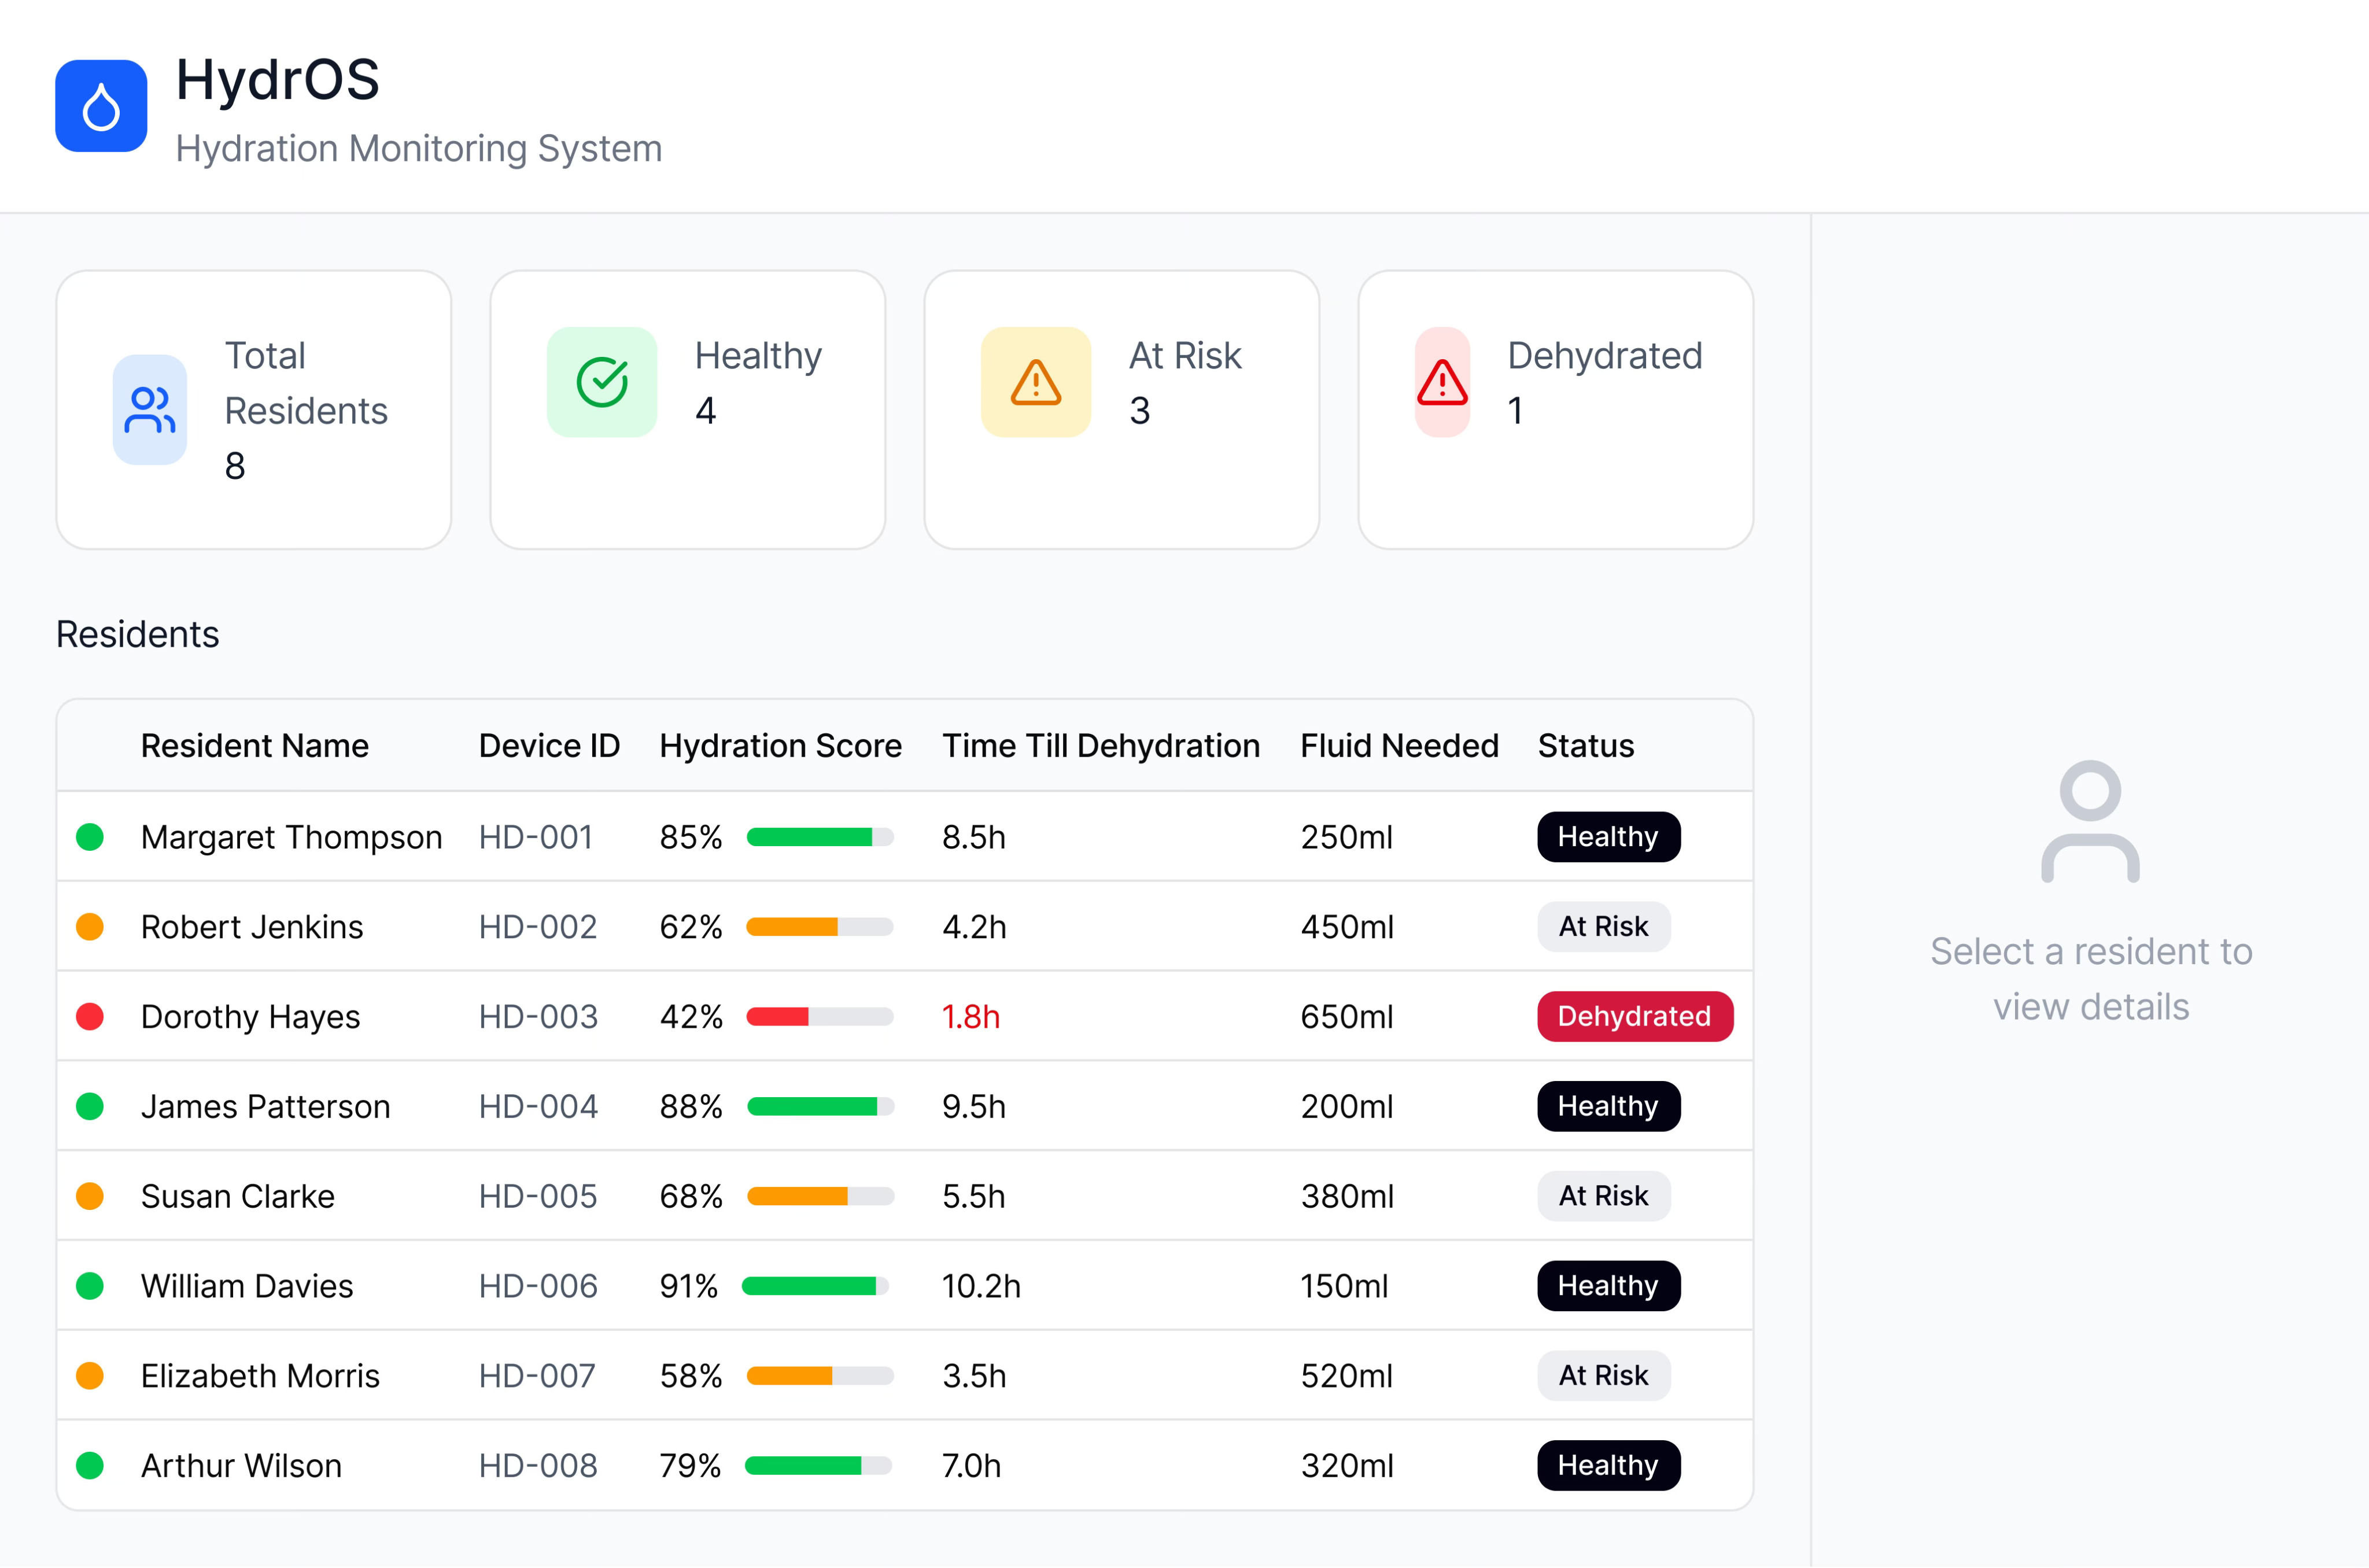Click Susan Clarke's At Risk badge
This screenshot has width=2369, height=1568.
[x=1603, y=1196]
